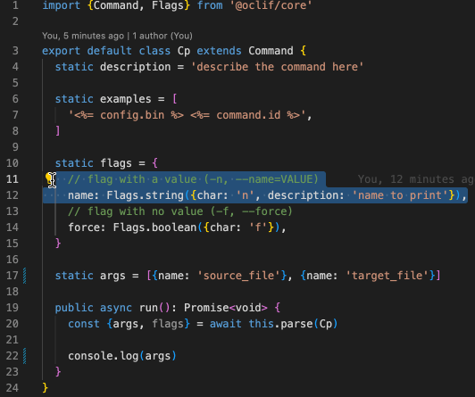
Task: Click the inline blame text 'You, 12 minutes ag'
Action: coord(416,179)
